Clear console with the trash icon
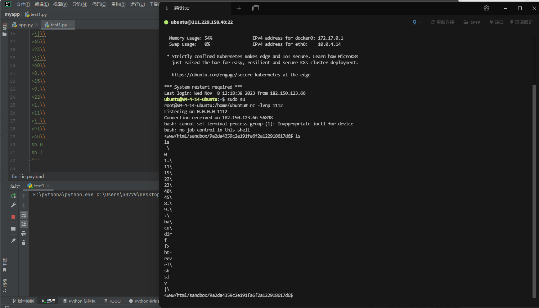Viewport: 539px width, 308px height. click(24, 243)
